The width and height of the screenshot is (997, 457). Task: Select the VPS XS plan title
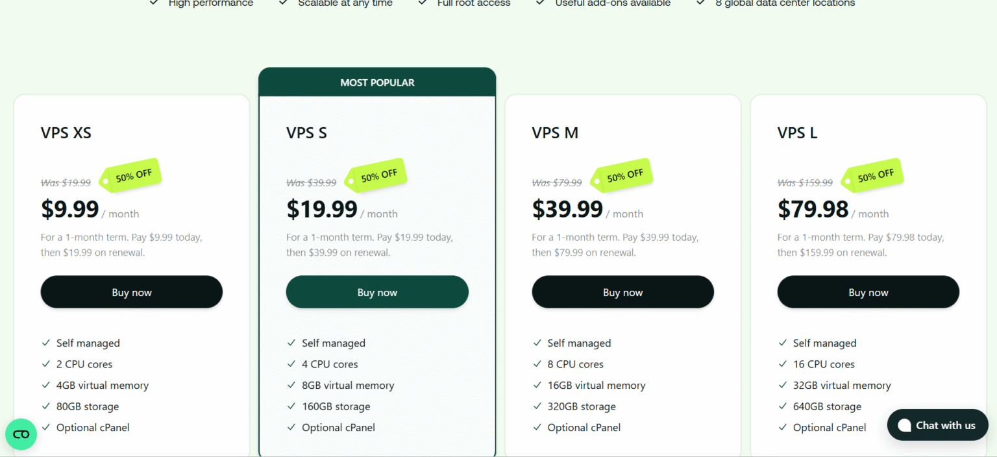click(66, 133)
